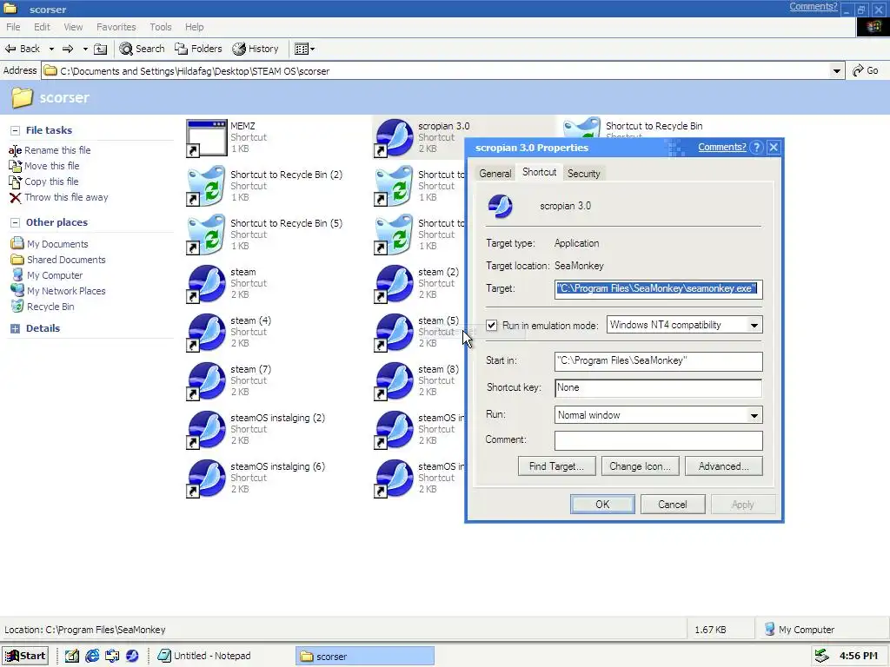The image size is (890, 667).
Task: Open the MEMZ shortcut icon
Action: (x=207, y=138)
